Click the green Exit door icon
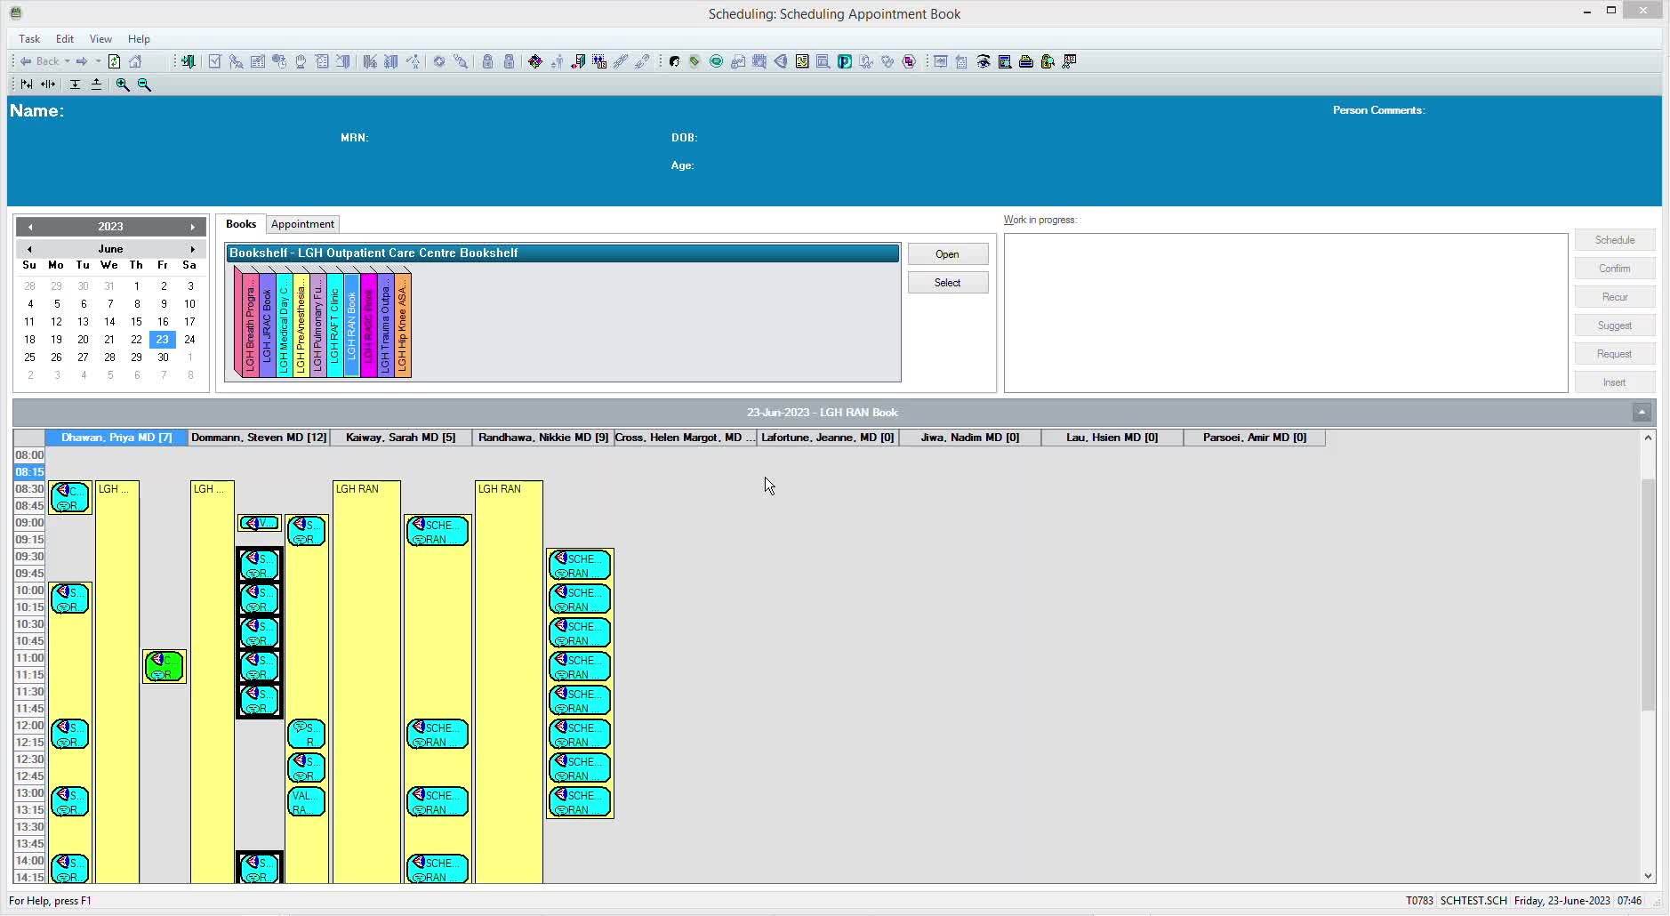This screenshot has width=1670, height=916. click(188, 61)
